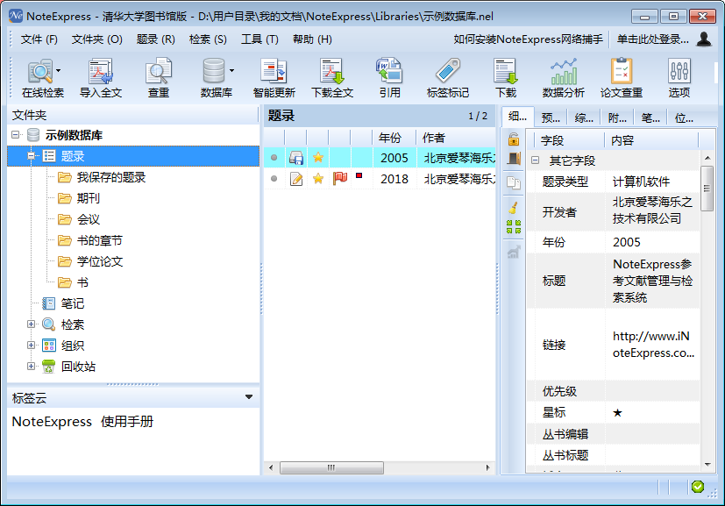
Task: Open the 数据库 dropdown arrow
Action: (x=231, y=71)
